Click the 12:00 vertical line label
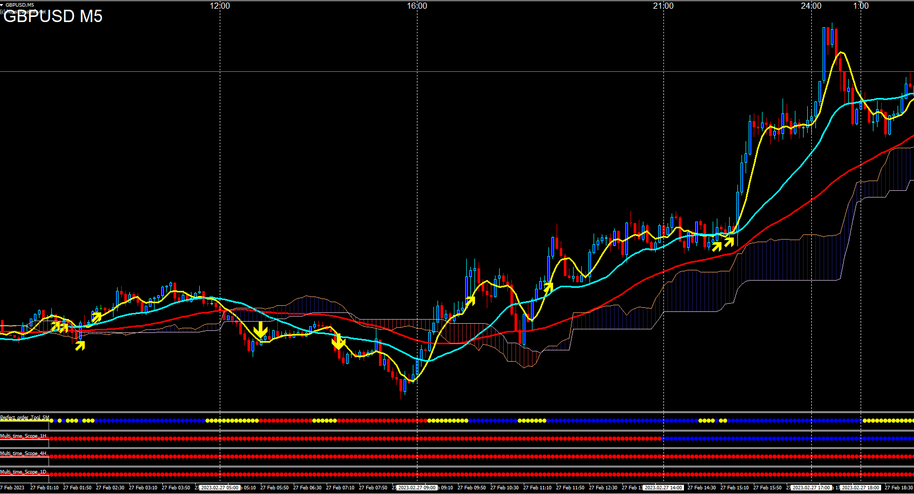This screenshot has height=494, width=914. (x=220, y=6)
